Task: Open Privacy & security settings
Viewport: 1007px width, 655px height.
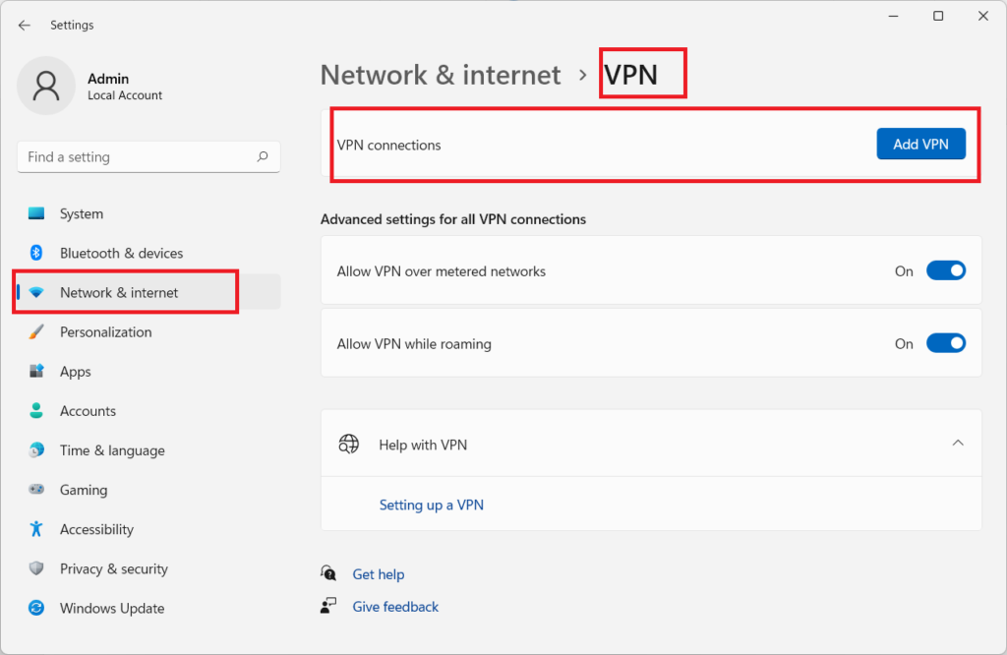Action: coord(148,568)
